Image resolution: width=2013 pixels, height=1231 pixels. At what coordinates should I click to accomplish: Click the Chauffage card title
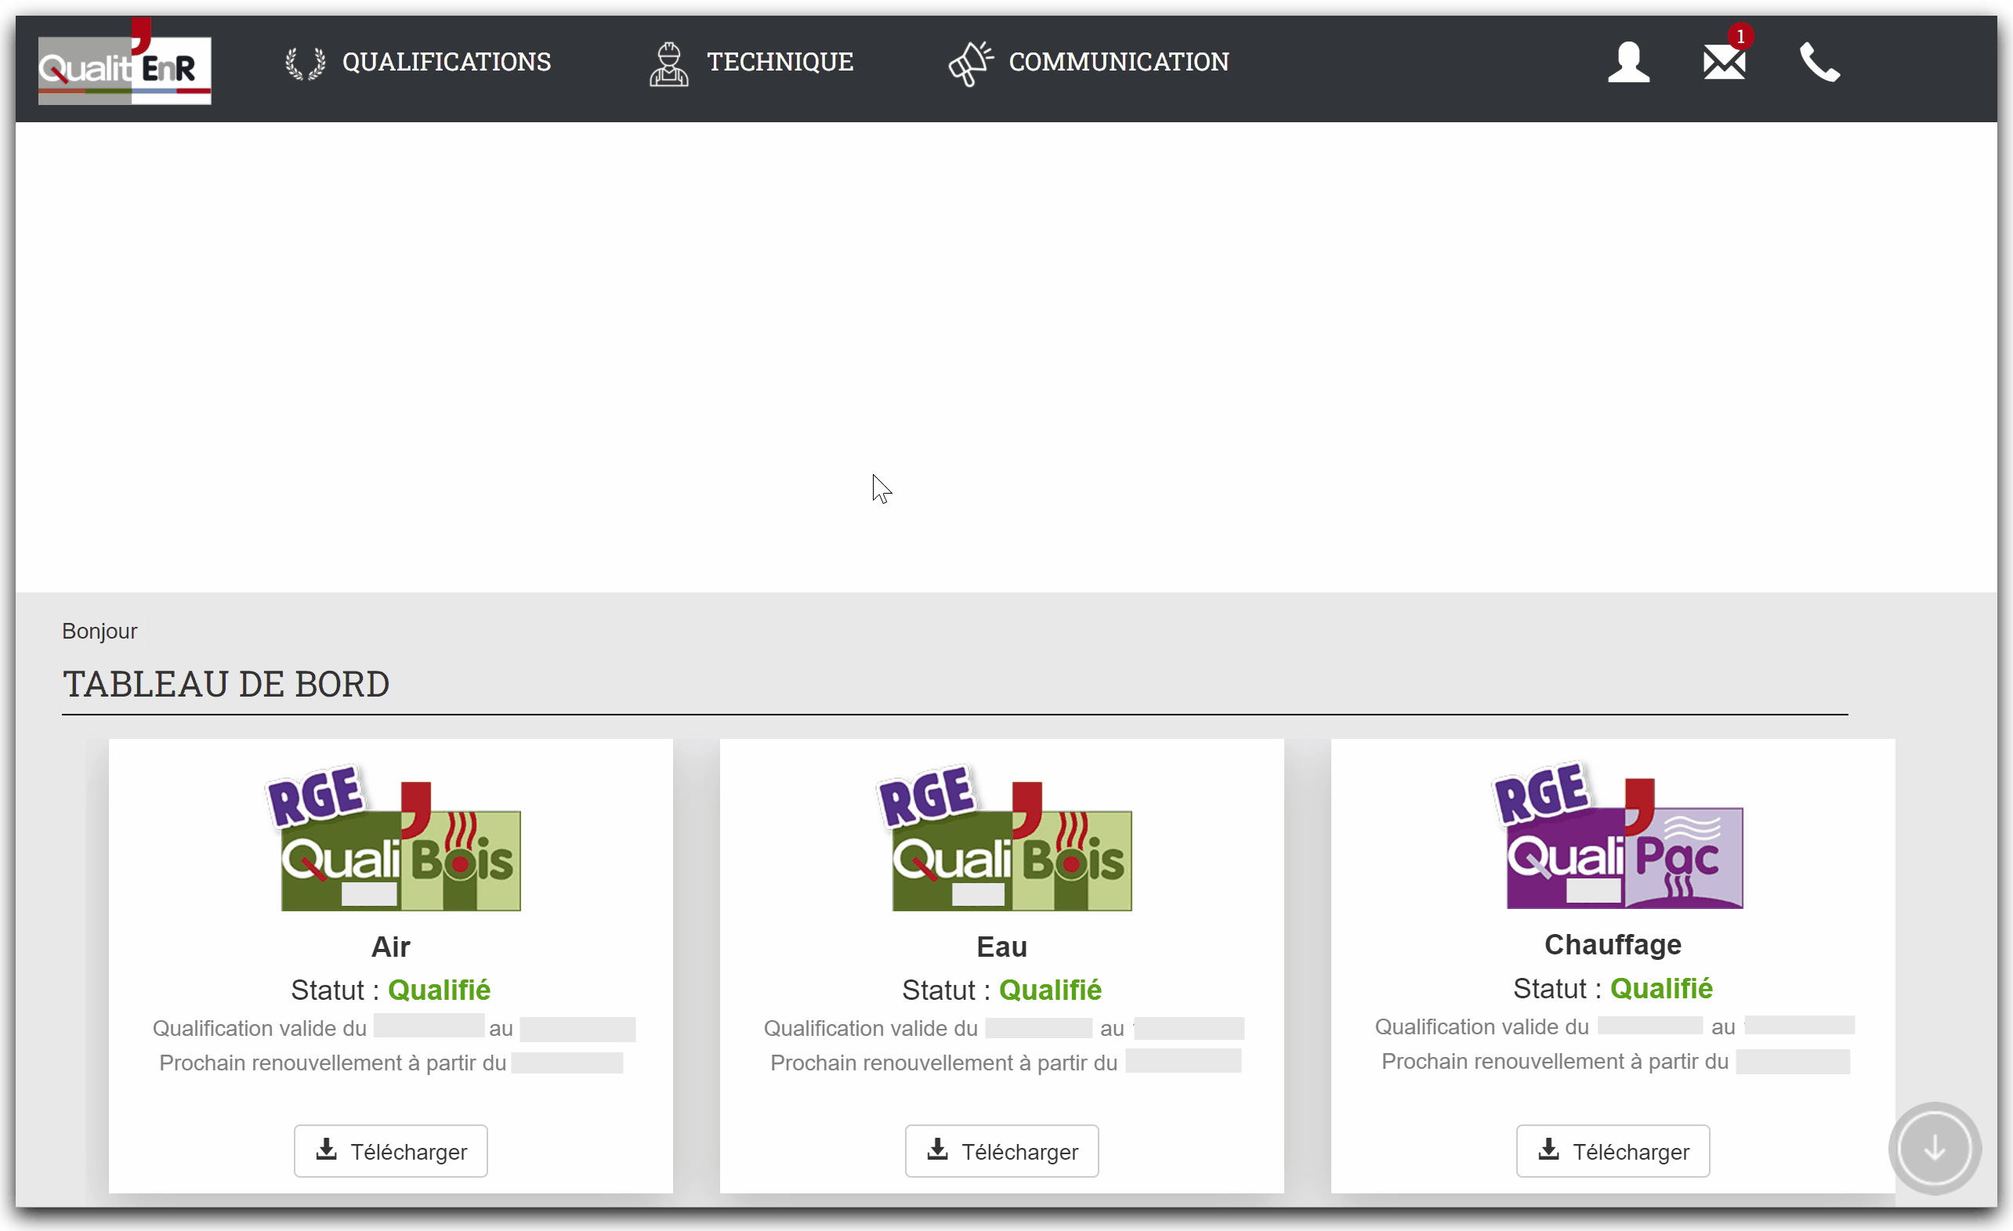(1613, 944)
